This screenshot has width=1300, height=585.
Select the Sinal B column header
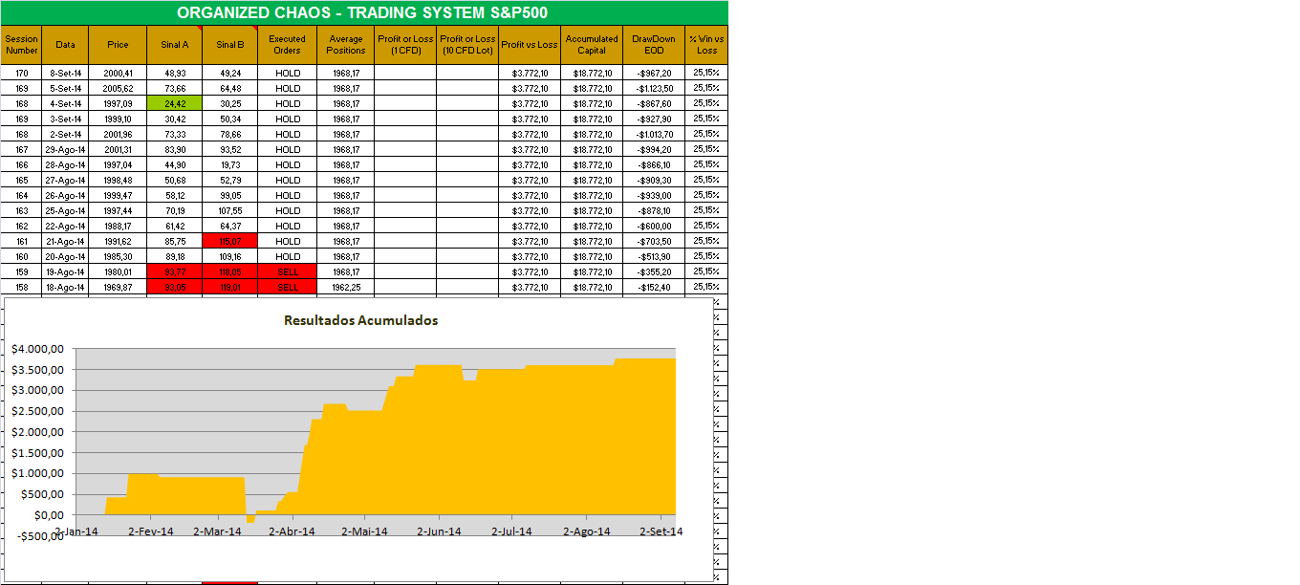pyautogui.click(x=230, y=45)
